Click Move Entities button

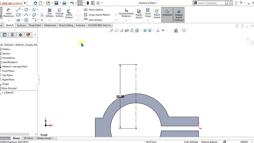[93, 20]
